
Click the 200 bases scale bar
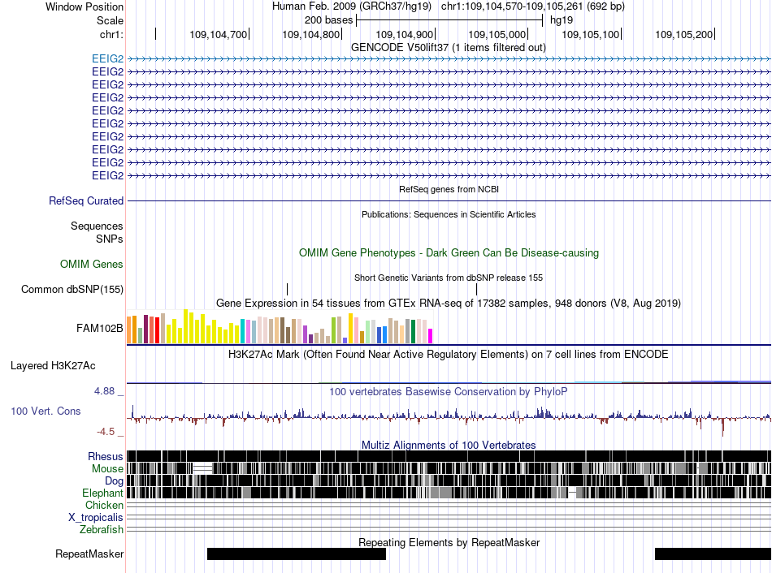tap(449, 20)
